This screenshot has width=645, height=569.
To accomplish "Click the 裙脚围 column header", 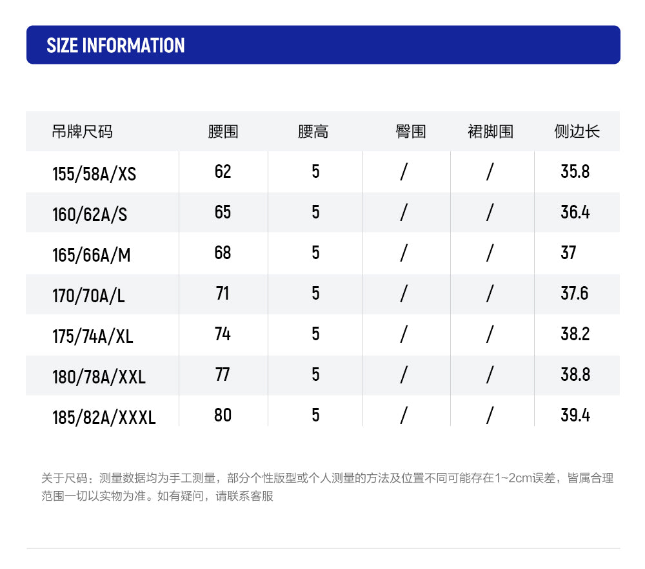I will pyautogui.click(x=490, y=132).
